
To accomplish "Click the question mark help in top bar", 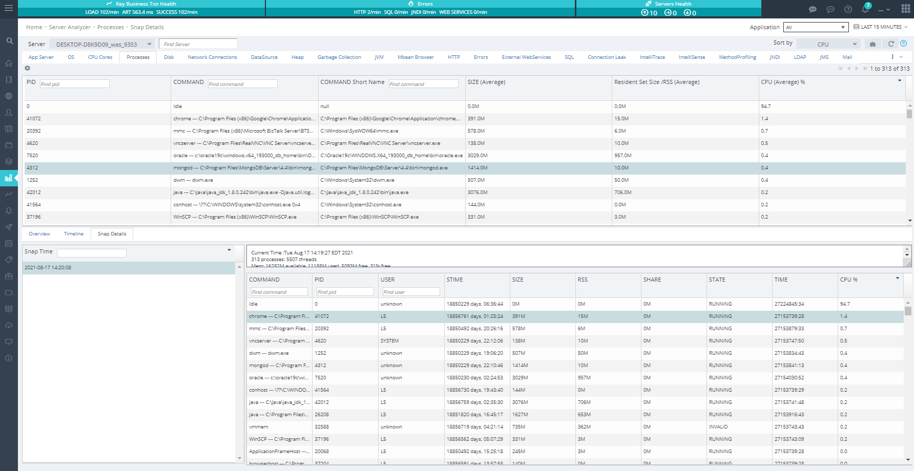I will (x=848, y=9).
